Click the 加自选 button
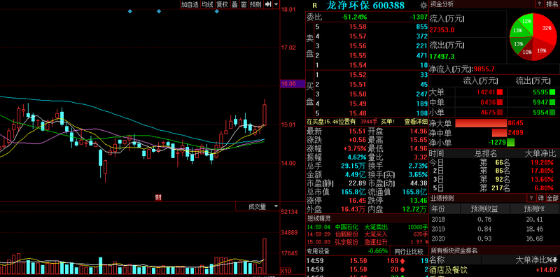The height and width of the screenshot is (277, 560). tap(189, 4)
